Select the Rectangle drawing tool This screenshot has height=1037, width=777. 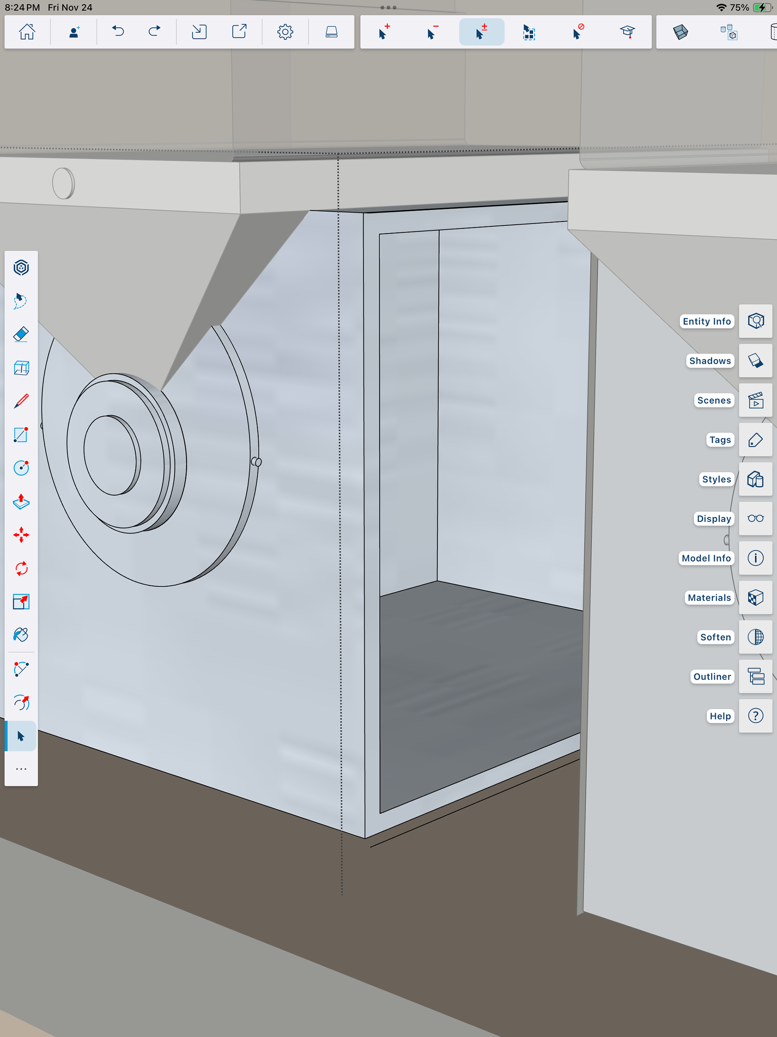(21, 434)
